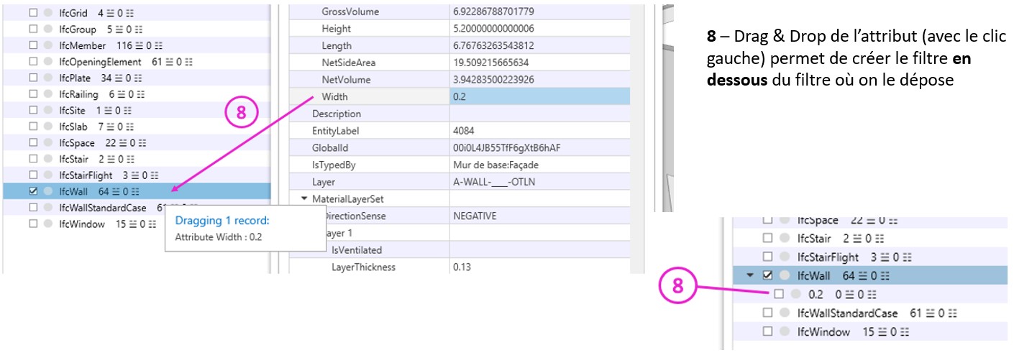1014x353 pixels.
Task: Click the grid icon ending the IfcOpeningElement row
Action: (189, 62)
